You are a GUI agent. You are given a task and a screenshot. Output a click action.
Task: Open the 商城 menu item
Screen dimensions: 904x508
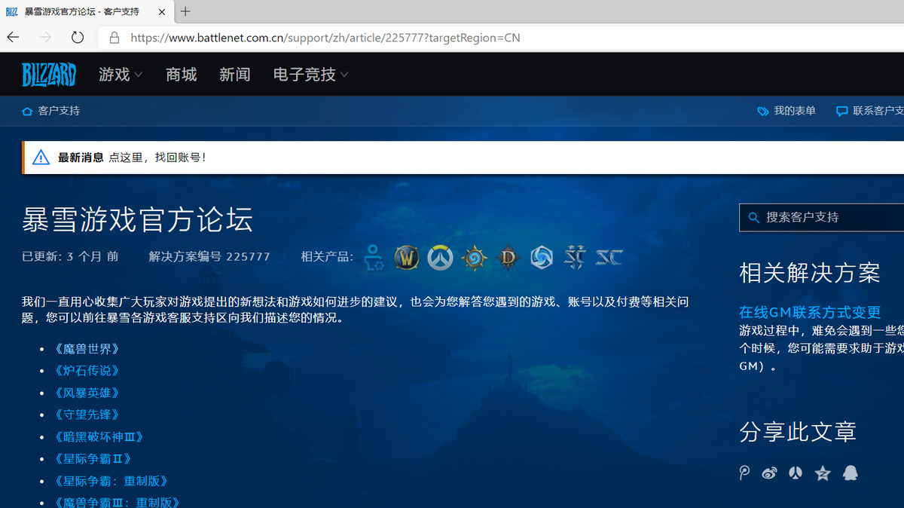pyautogui.click(x=181, y=75)
